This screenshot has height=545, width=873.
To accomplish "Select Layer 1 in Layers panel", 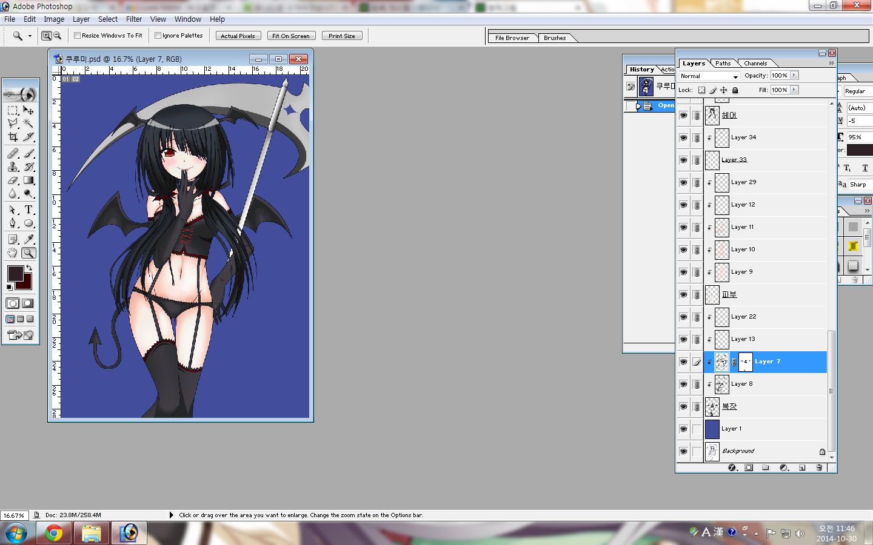I will tap(764, 429).
